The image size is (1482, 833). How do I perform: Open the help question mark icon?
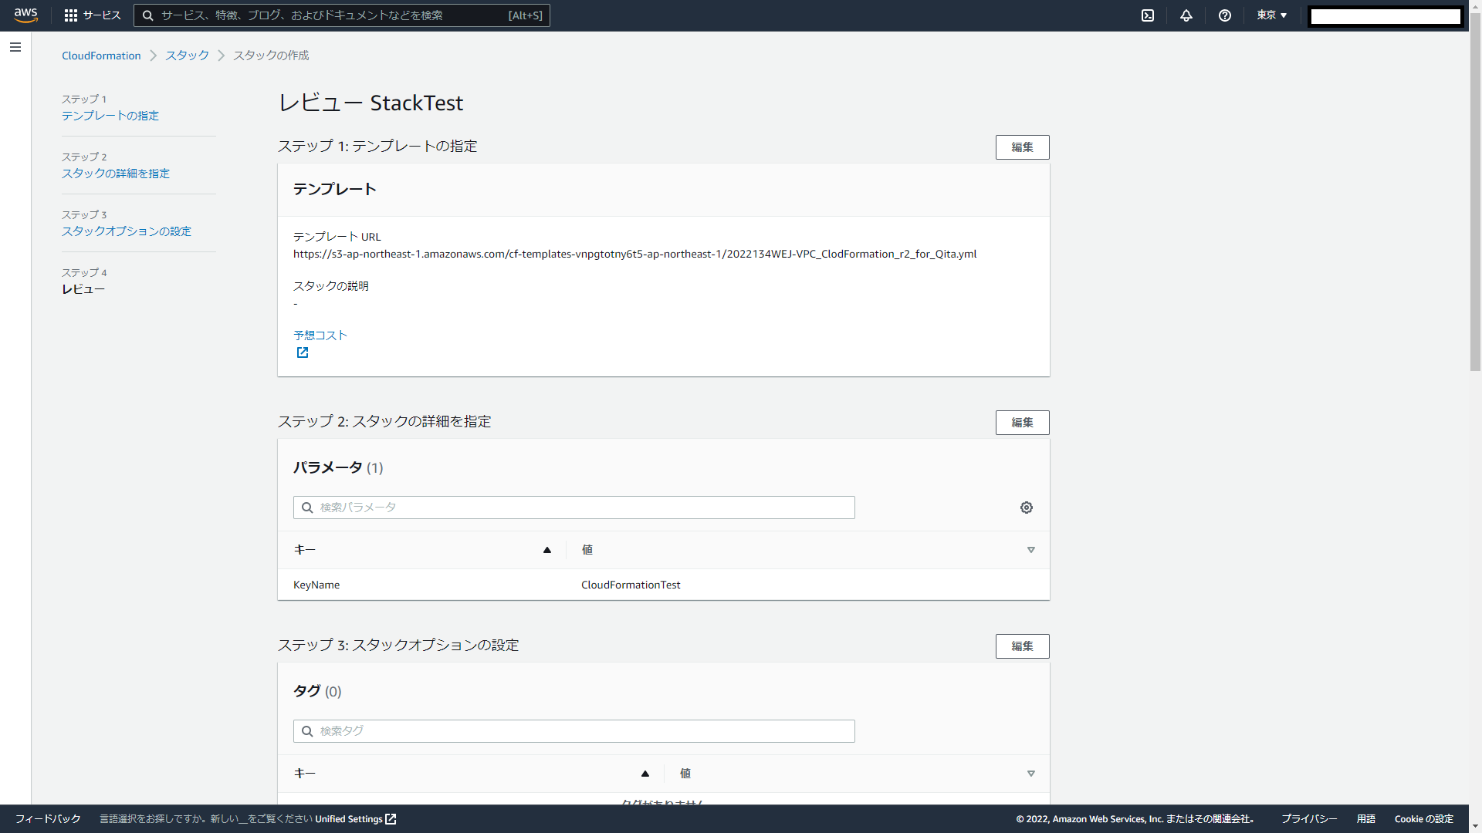pos(1225,15)
